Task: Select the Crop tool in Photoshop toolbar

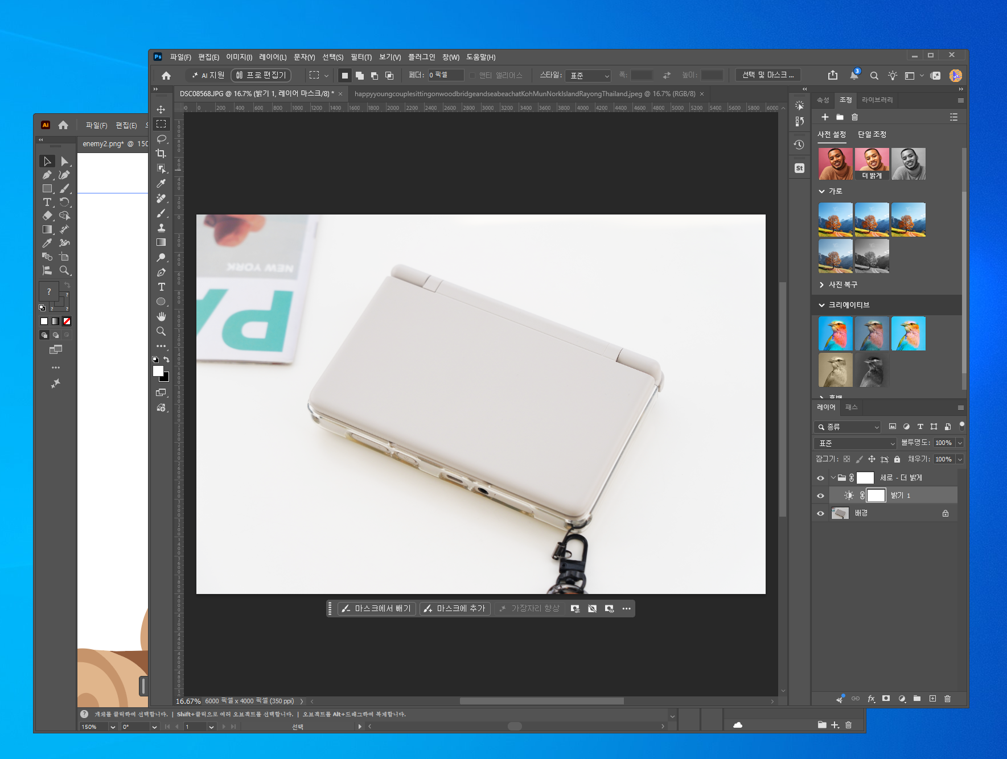Action: click(161, 154)
